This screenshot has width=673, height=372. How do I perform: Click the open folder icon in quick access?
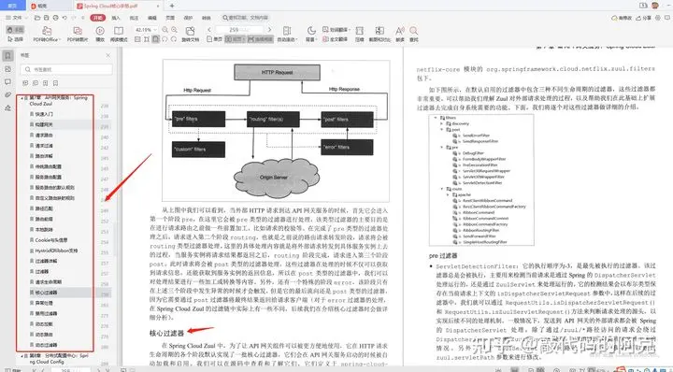pos(37,18)
